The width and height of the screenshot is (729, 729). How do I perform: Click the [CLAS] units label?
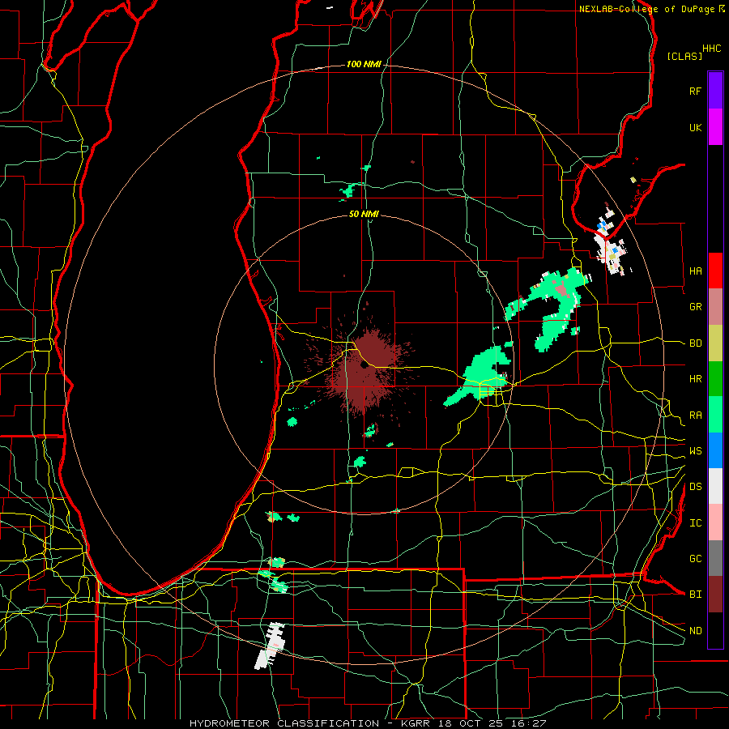coord(684,57)
